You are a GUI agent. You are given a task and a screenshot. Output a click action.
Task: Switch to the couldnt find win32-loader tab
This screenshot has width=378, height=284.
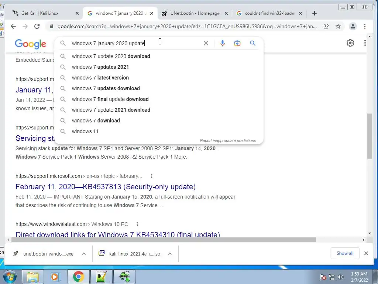pyautogui.click(x=270, y=13)
